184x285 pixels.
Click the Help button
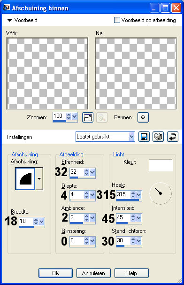tap(131, 273)
